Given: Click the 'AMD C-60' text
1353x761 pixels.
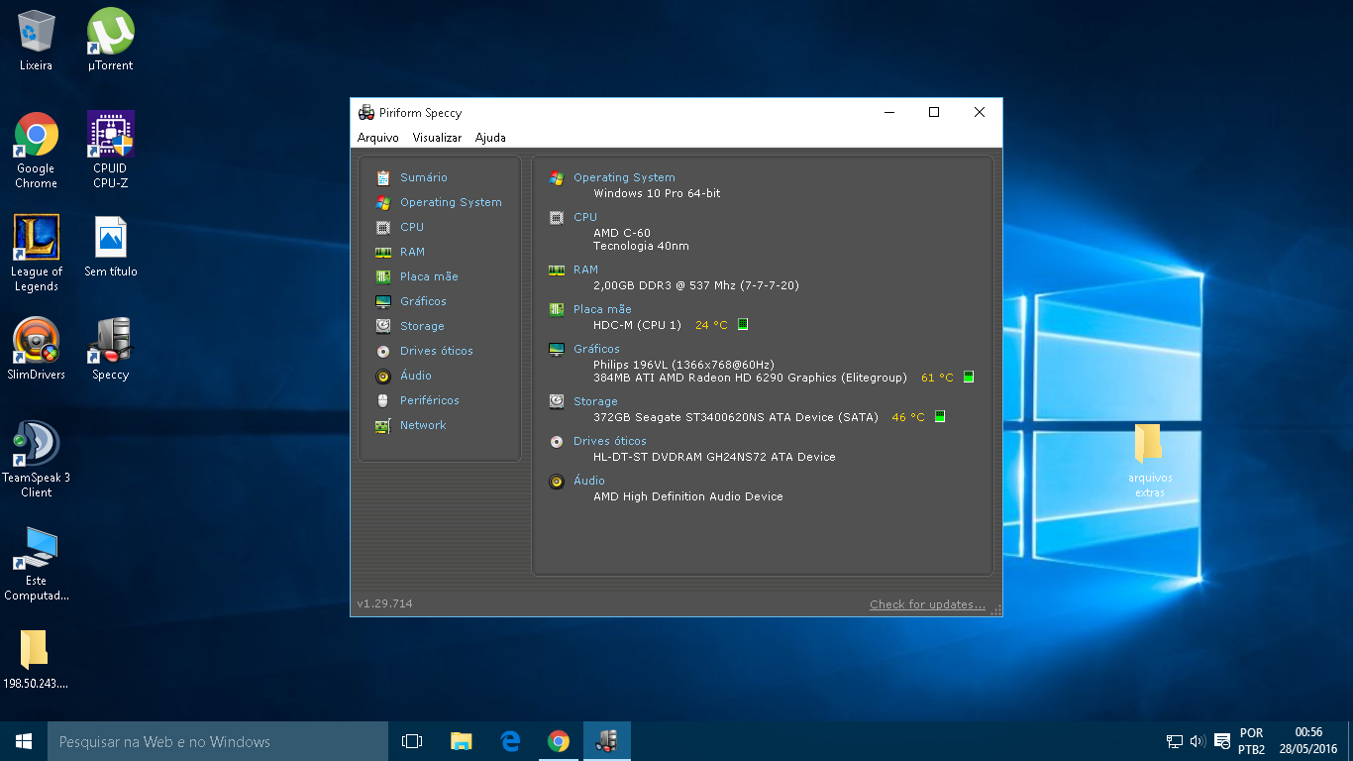Looking at the screenshot, I should [622, 233].
